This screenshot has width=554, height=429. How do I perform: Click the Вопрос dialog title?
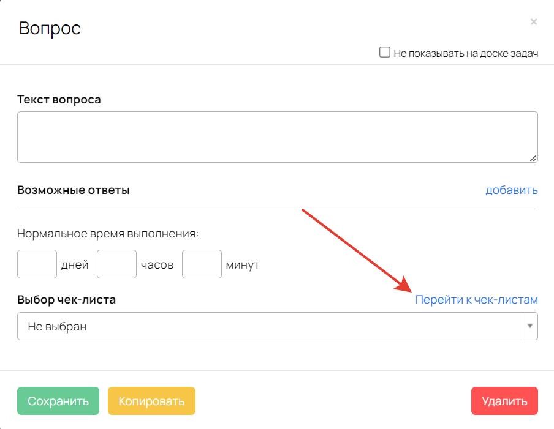[x=50, y=28]
